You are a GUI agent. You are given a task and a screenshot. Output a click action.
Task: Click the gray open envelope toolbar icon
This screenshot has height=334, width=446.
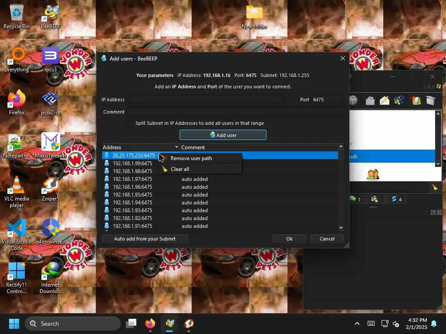[x=370, y=100]
